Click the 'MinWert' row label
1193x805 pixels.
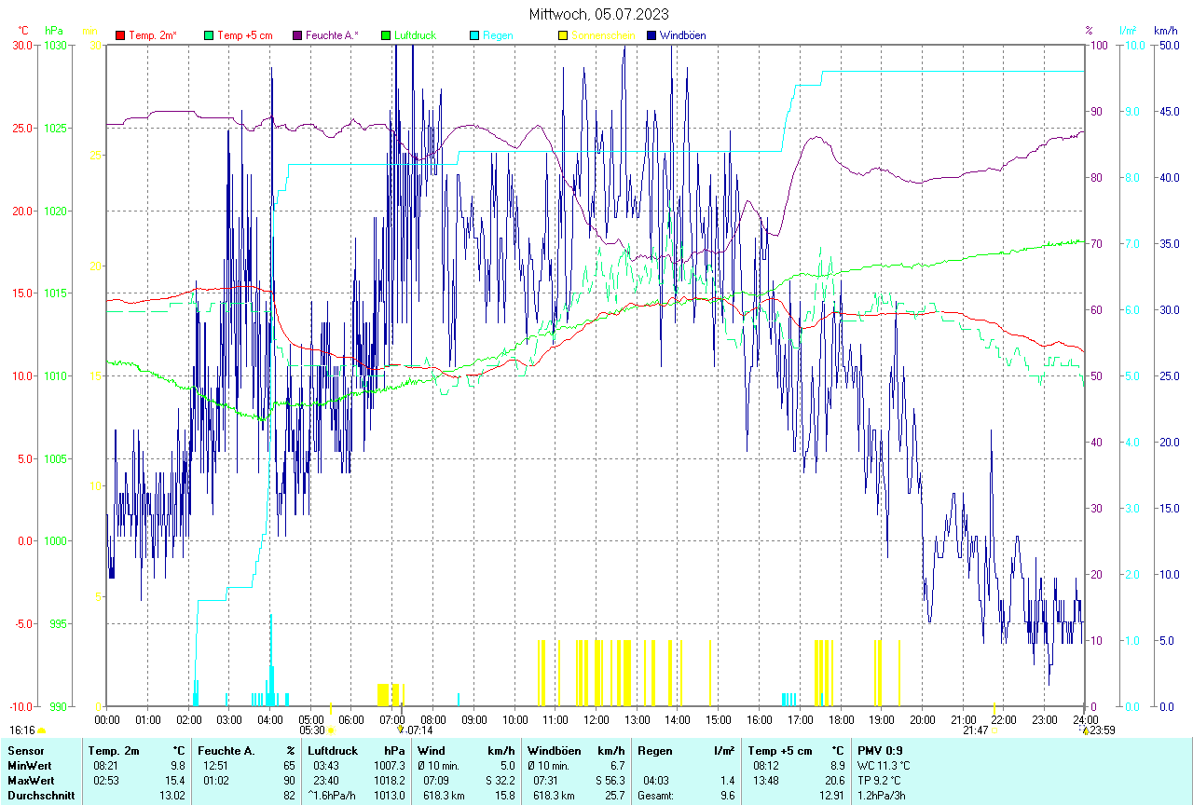pyautogui.click(x=30, y=766)
